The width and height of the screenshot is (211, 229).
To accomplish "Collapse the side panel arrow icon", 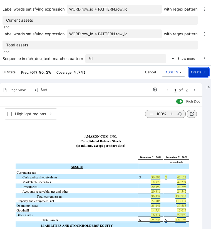I will tap(208, 87).
